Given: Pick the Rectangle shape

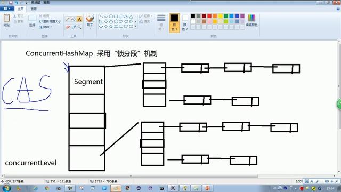Looking at the screenshot, I should [116, 17].
